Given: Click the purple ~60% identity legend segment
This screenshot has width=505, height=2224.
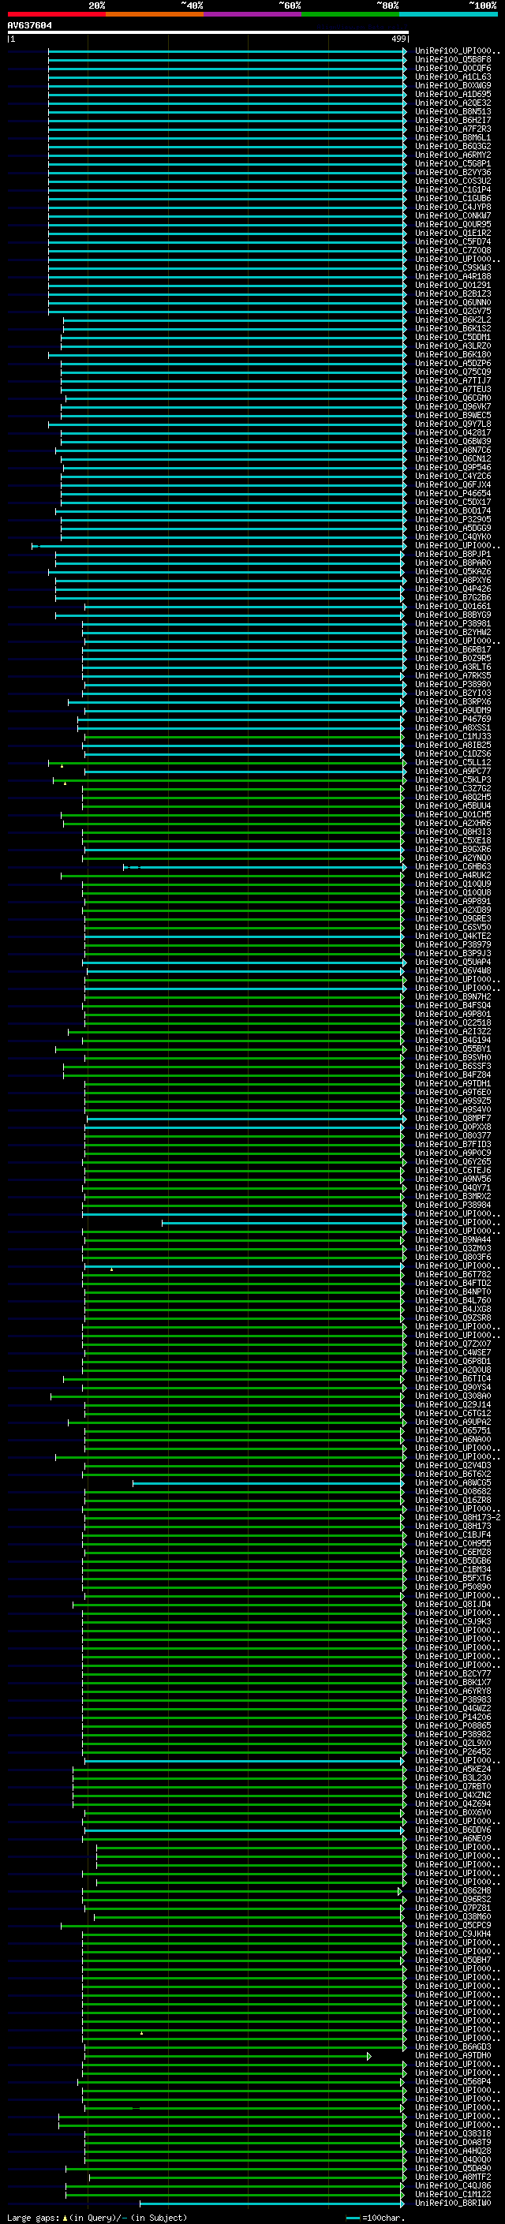Looking at the screenshot, I should (x=252, y=14).
